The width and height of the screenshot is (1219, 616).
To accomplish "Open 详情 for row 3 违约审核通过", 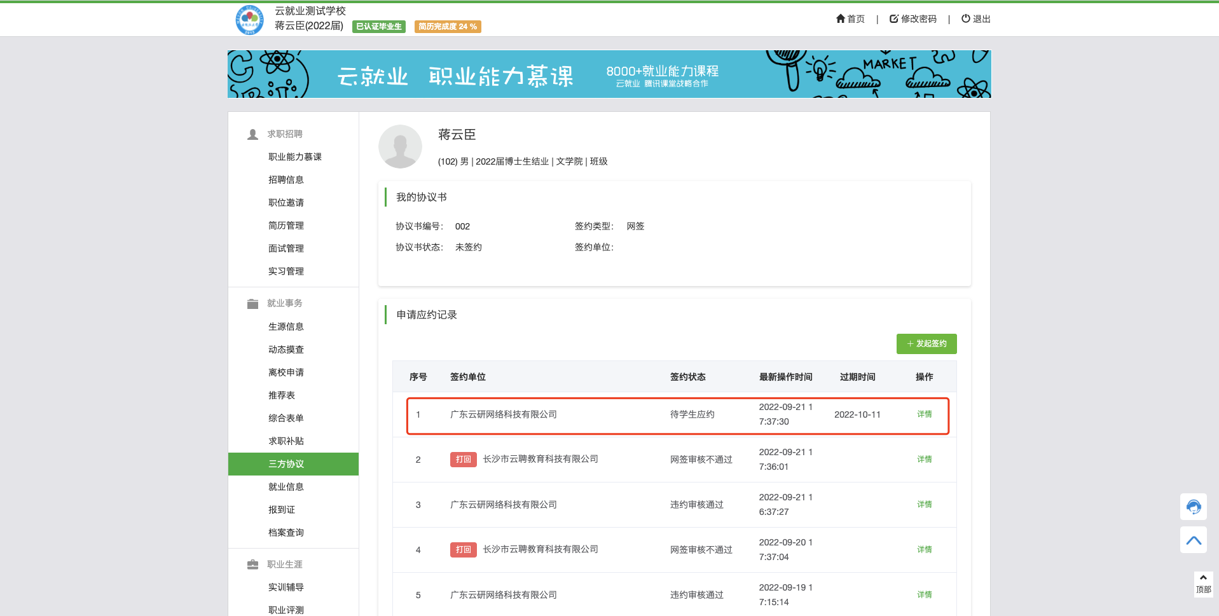I will tap(924, 505).
